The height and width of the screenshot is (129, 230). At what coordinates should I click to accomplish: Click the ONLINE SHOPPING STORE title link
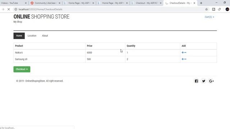tap(41, 17)
